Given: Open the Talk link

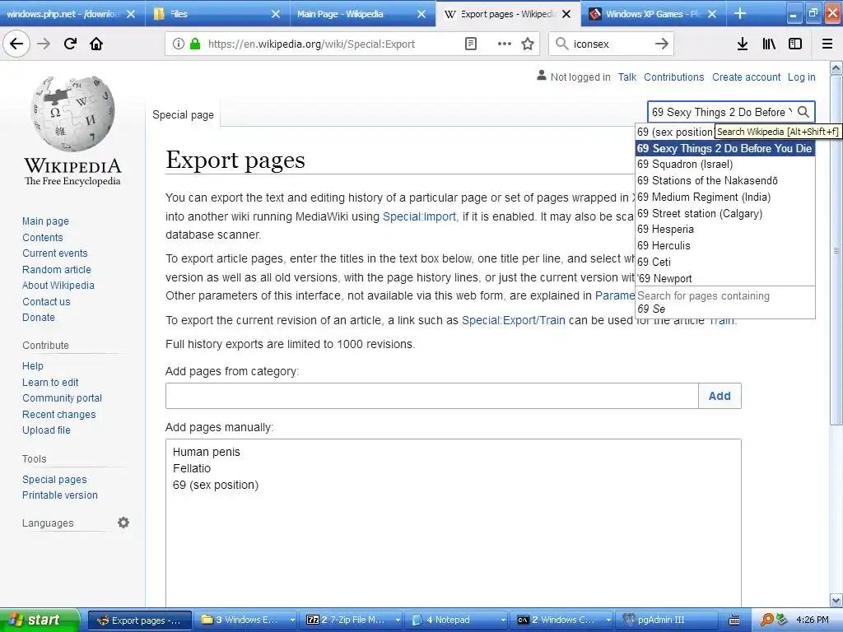Looking at the screenshot, I should tap(626, 77).
